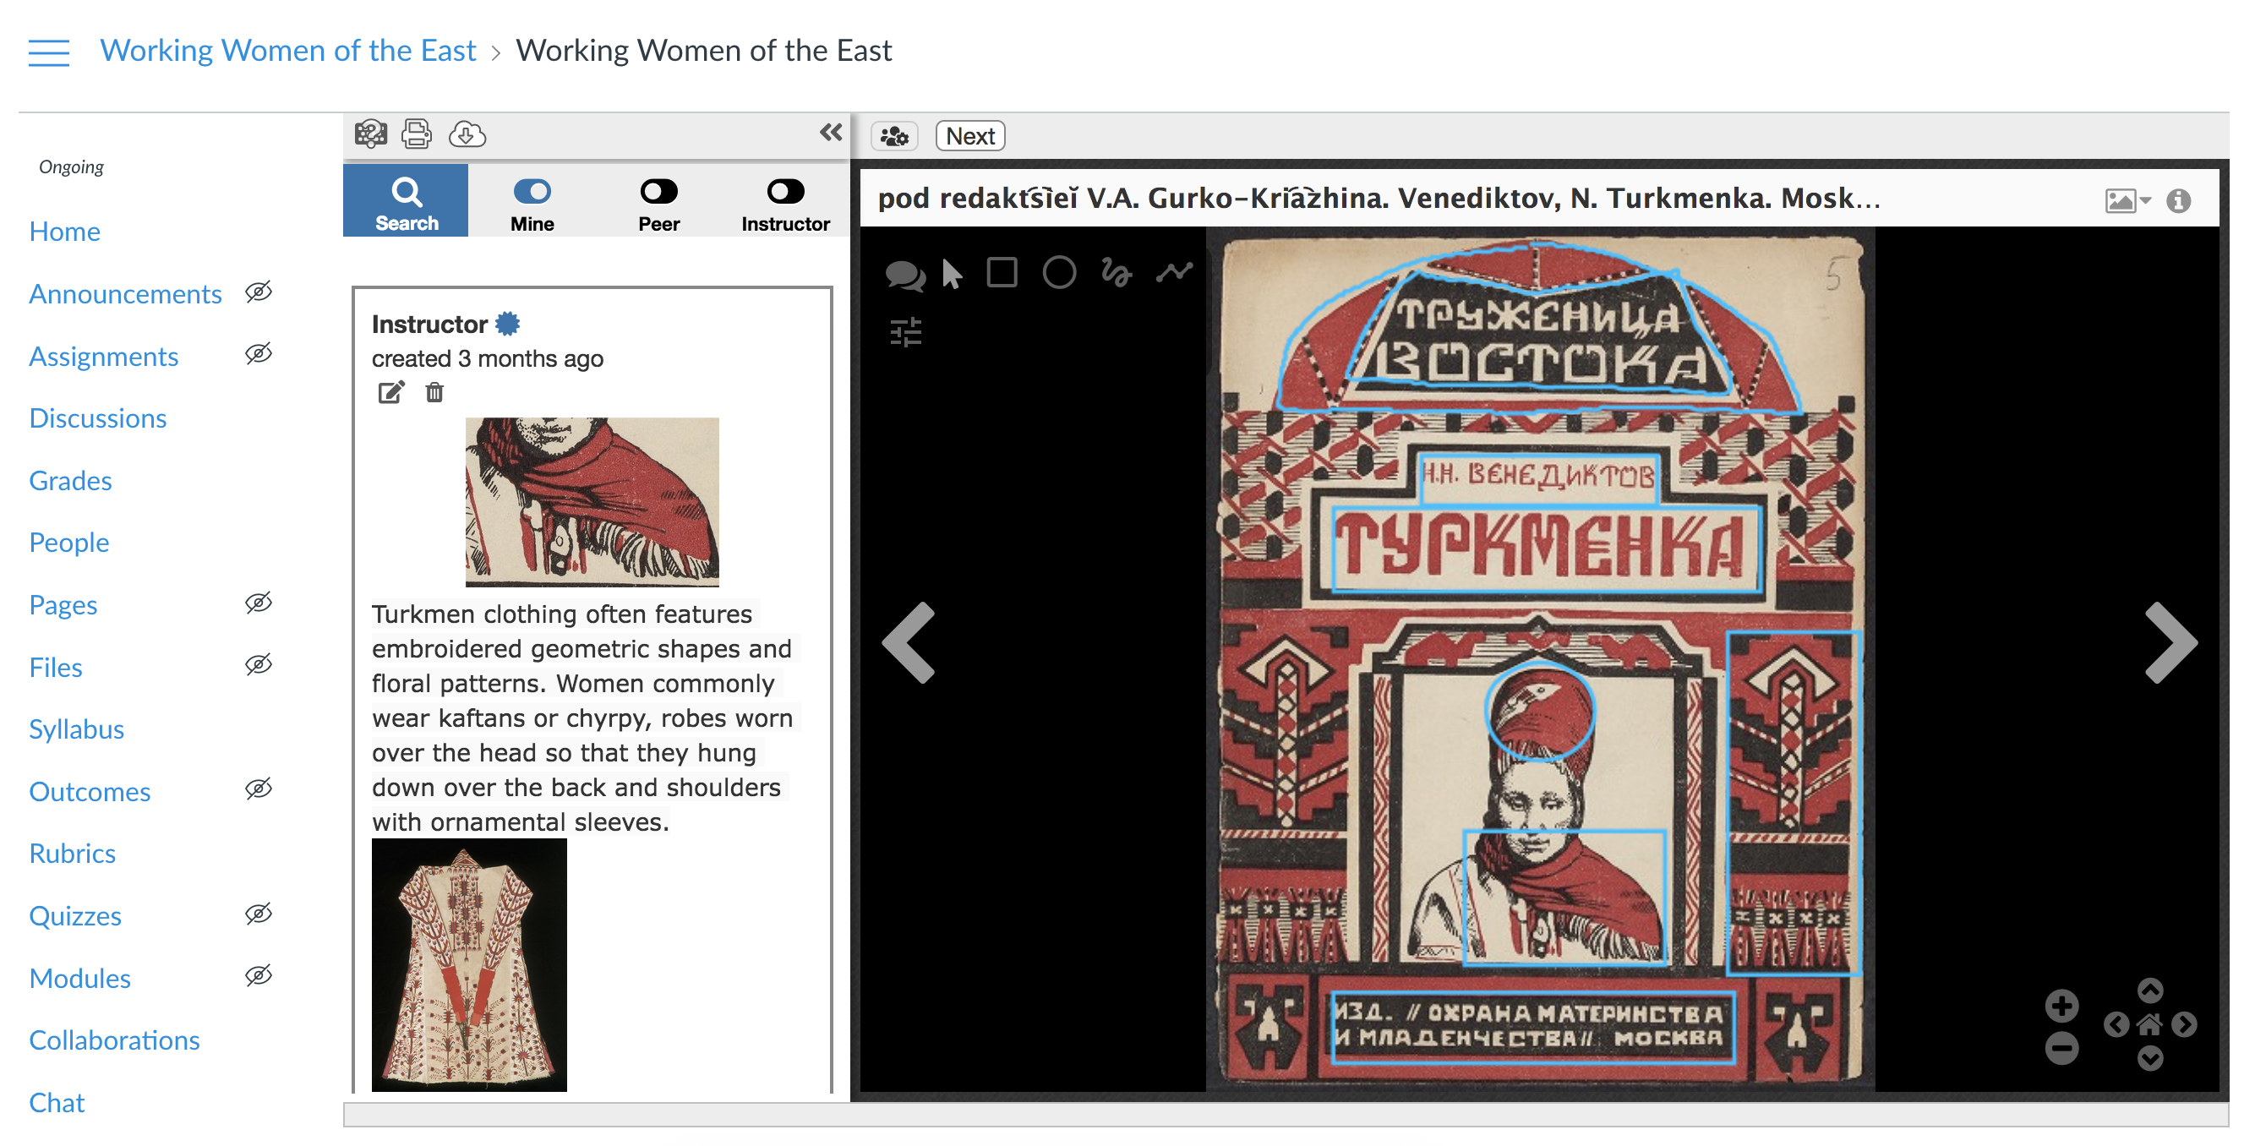Viewport: 2255px width, 1146px height.
Task: Open the image adjustment sliders icon
Action: tap(906, 332)
